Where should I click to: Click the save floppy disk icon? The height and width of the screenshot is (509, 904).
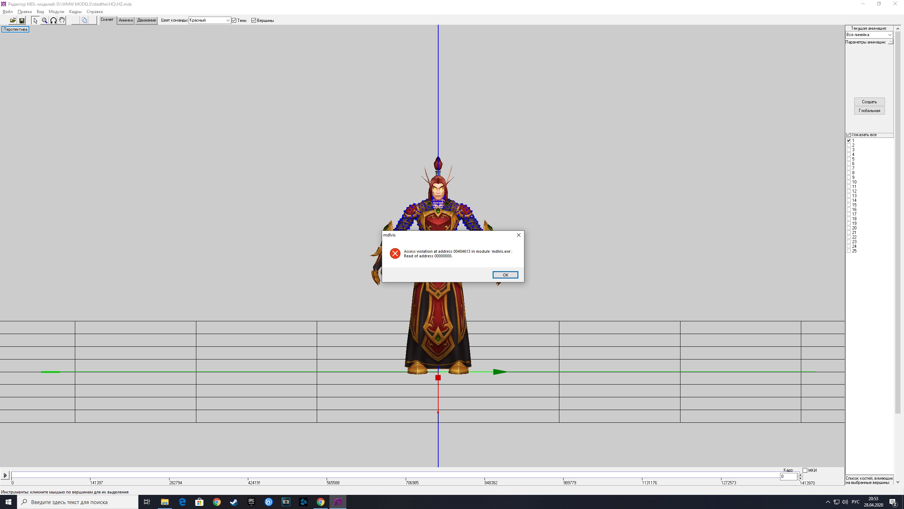pyautogui.click(x=22, y=21)
